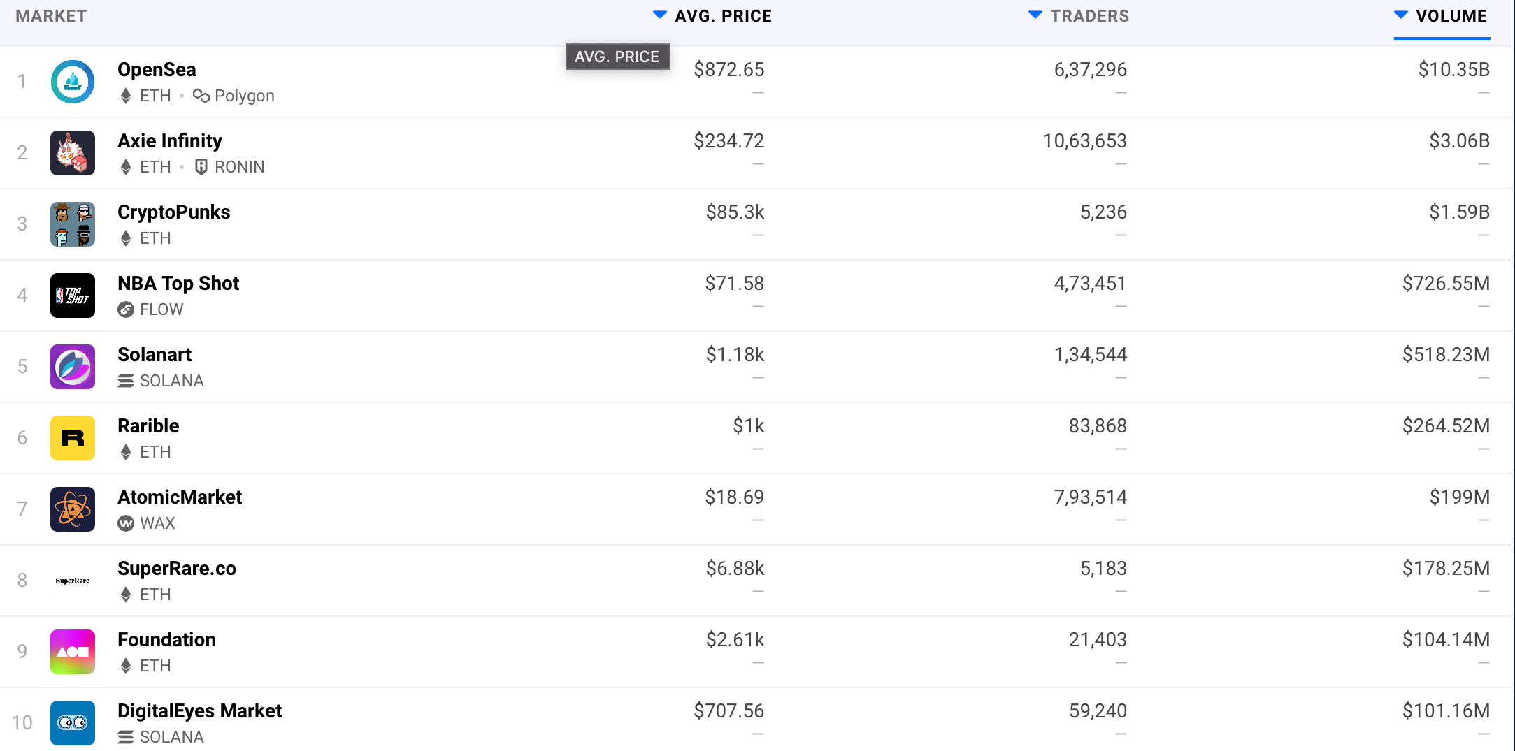Click the ETH diamond icon under CryptoPunks
The image size is (1515, 751).
coord(126,238)
